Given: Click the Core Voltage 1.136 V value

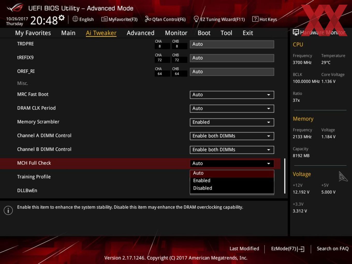Looking at the screenshot, I should [328, 81].
